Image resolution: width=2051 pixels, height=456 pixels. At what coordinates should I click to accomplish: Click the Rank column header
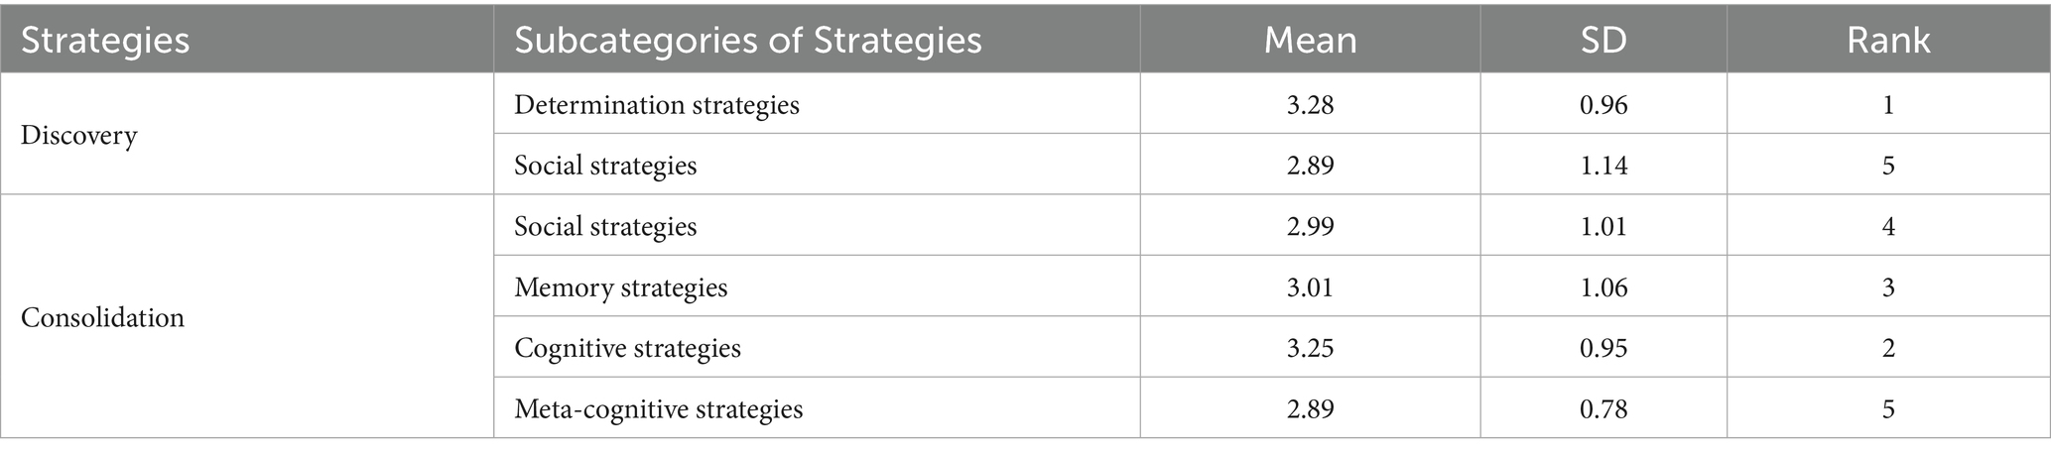coord(1888,41)
